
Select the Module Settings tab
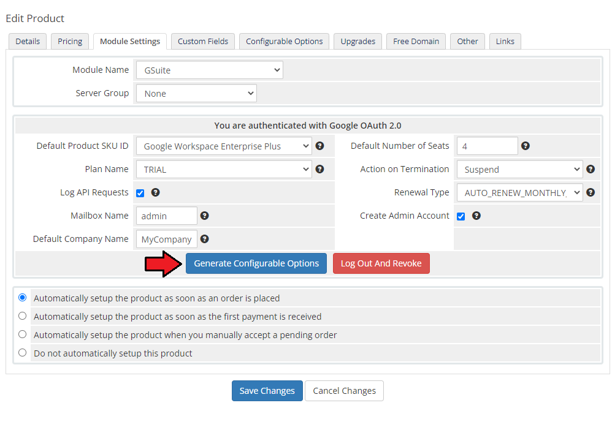tap(130, 41)
